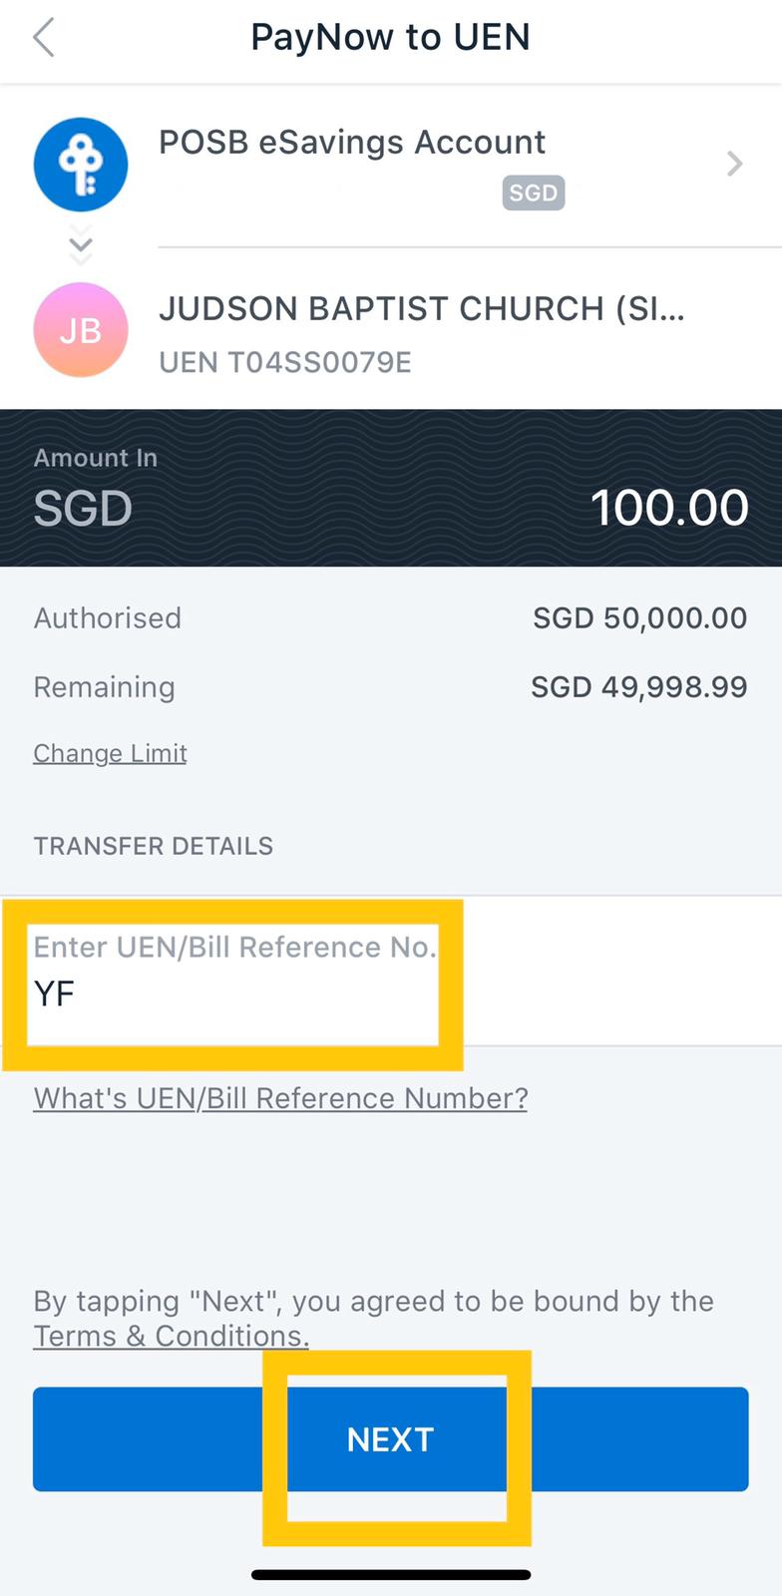The width and height of the screenshot is (782, 1596).
Task: Tap the SGD currency badge
Action: coord(534,193)
